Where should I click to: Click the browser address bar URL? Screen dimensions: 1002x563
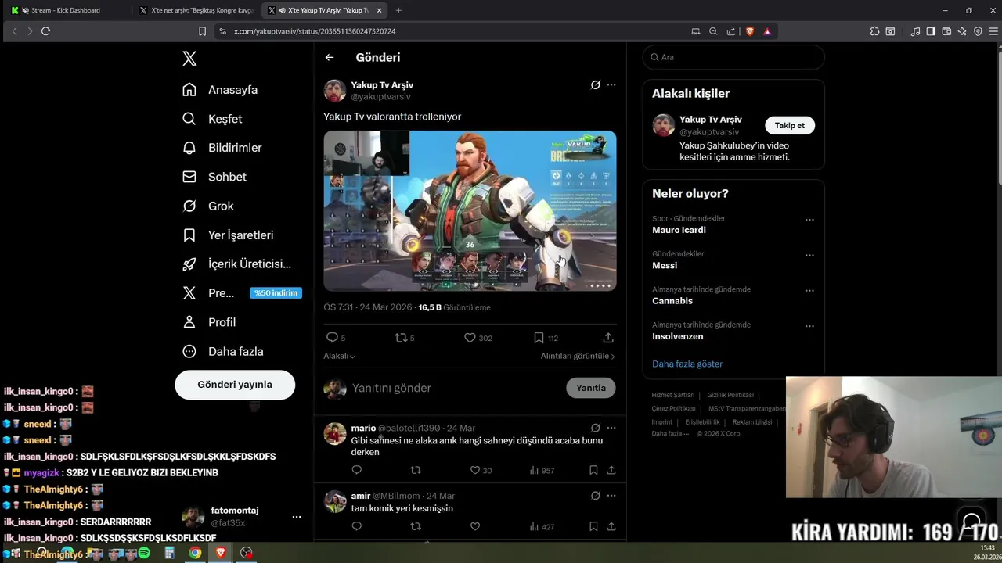tap(315, 31)
